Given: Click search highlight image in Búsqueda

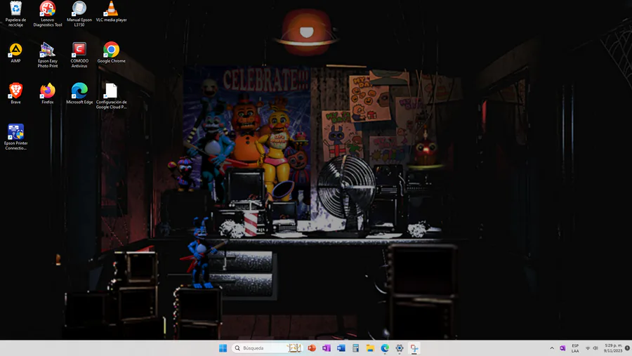Looking at the screenshot, I should [294, 348].
